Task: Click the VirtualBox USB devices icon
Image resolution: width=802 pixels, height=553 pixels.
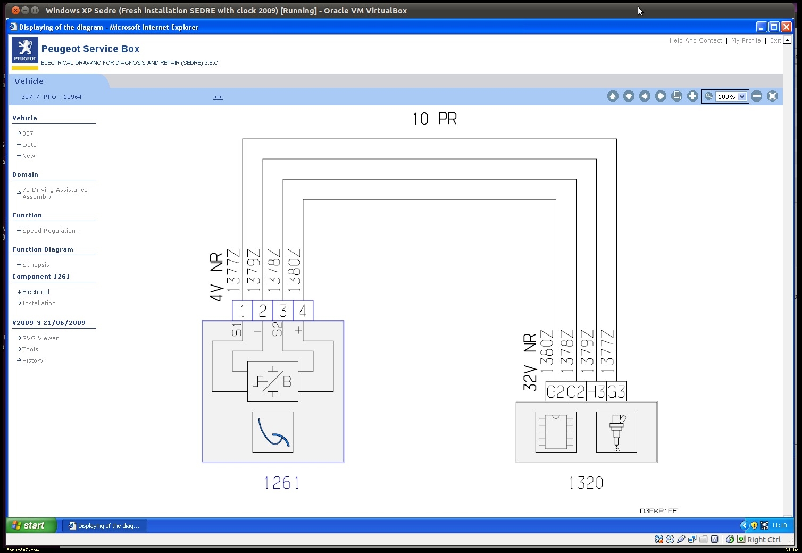Action: click(x=681, y=539)
